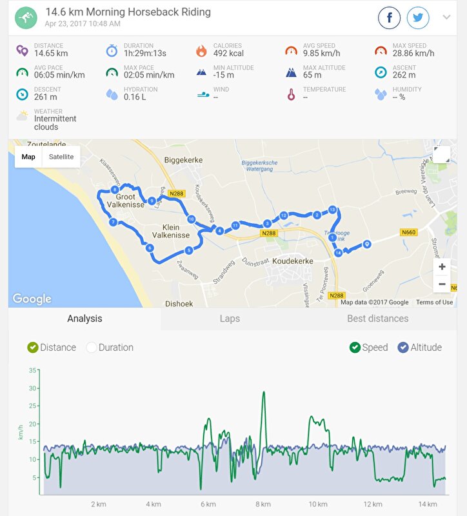Zoom in on the map

coord(442,267)
